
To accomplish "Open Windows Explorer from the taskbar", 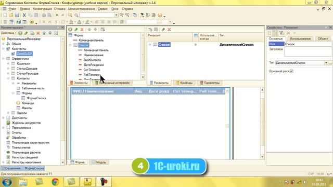I will coord(23,182).
